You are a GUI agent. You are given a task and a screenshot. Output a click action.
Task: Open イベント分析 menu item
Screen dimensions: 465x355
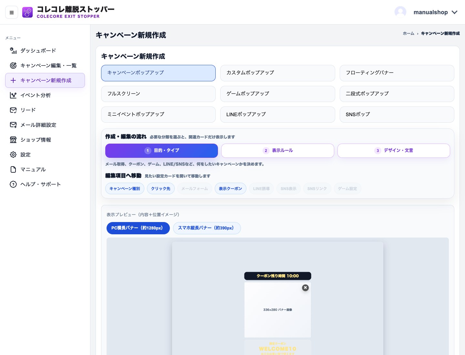pos(45,95)
